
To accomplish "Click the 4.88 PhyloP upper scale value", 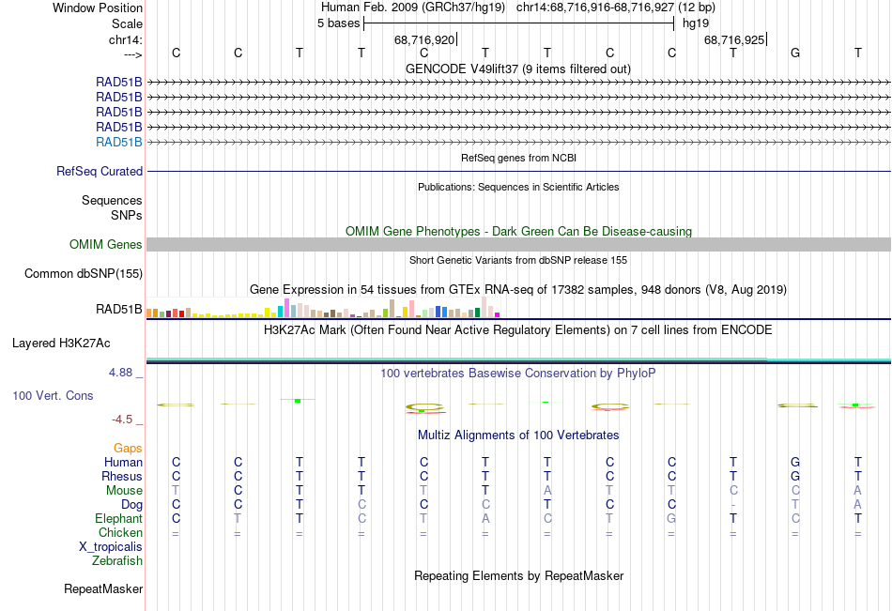I will point(120,373).
